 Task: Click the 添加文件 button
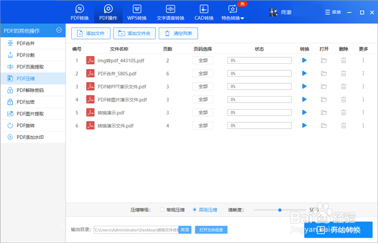(91, 33)
